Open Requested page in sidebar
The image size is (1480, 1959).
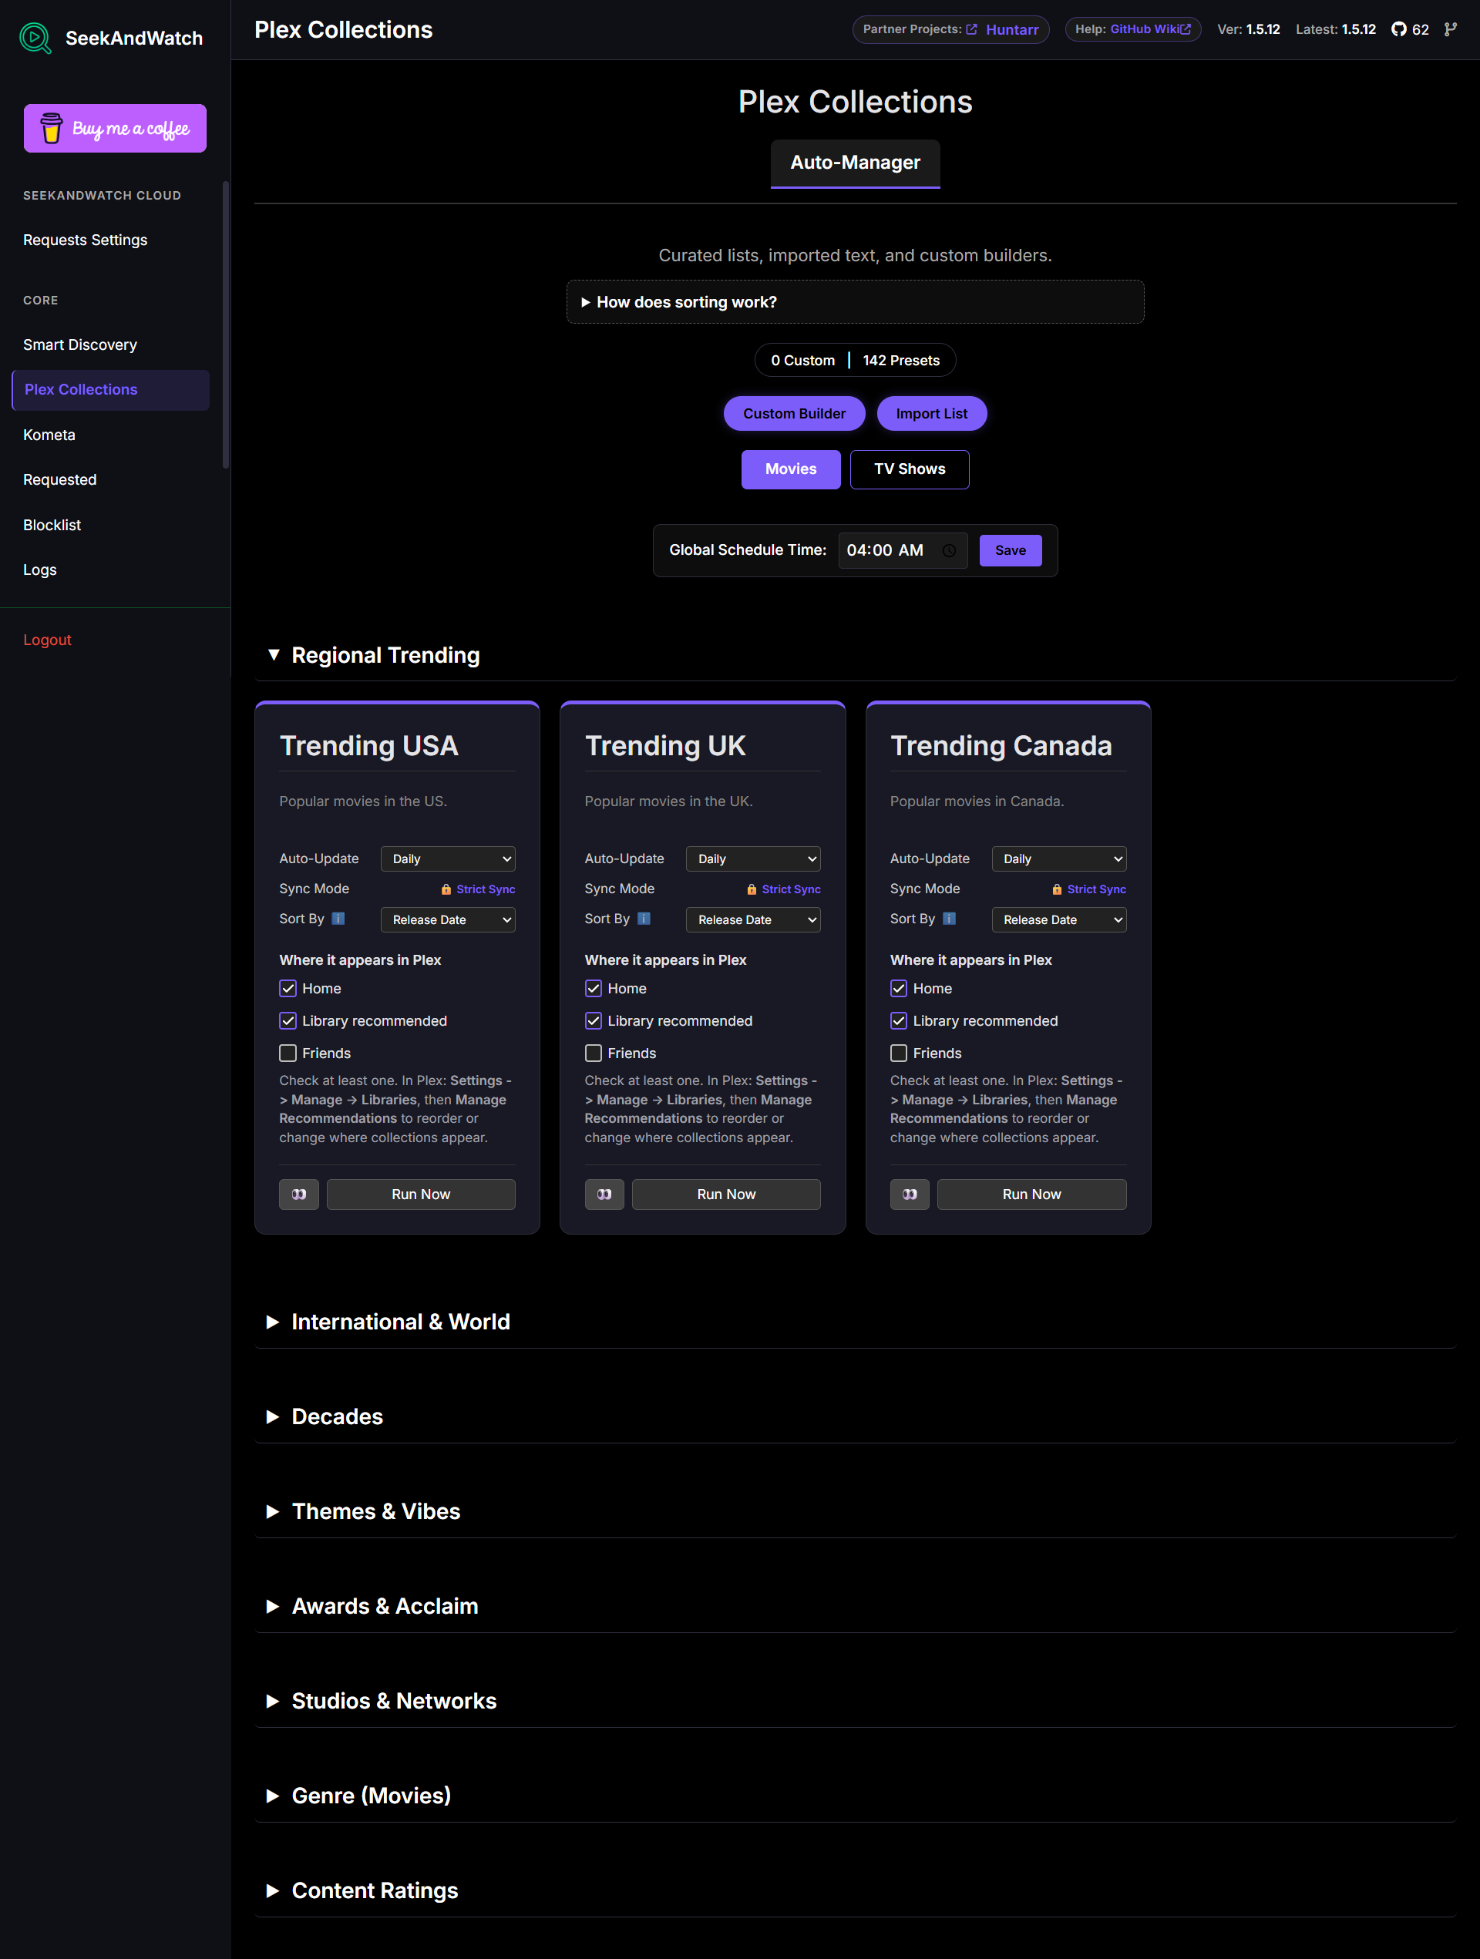111,480
